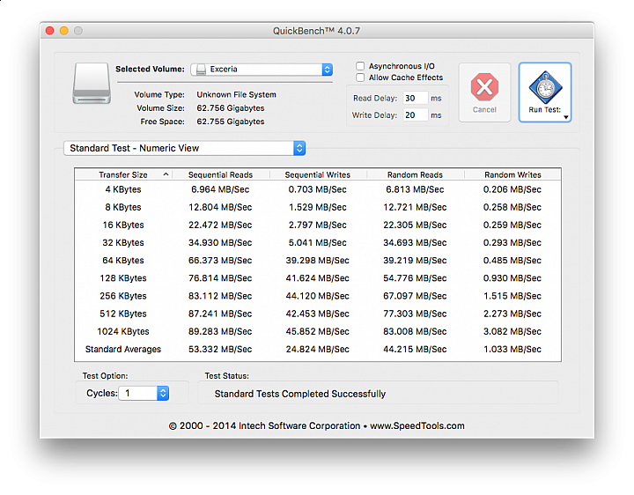Click the 66.373 MB/Sec value

pyautogui.click(x=220, y=261)
